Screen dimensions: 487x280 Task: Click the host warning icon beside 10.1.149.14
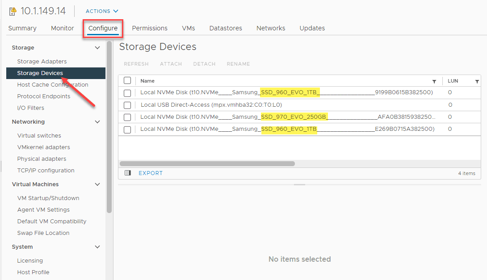pyautogui.click(x=13, y=11)
